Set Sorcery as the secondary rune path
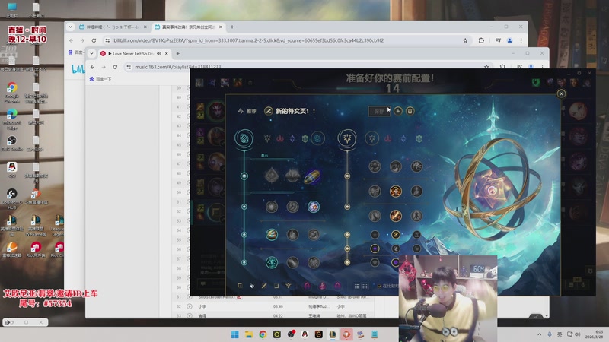This screenshot has width=609, height=342. [403, 138]
